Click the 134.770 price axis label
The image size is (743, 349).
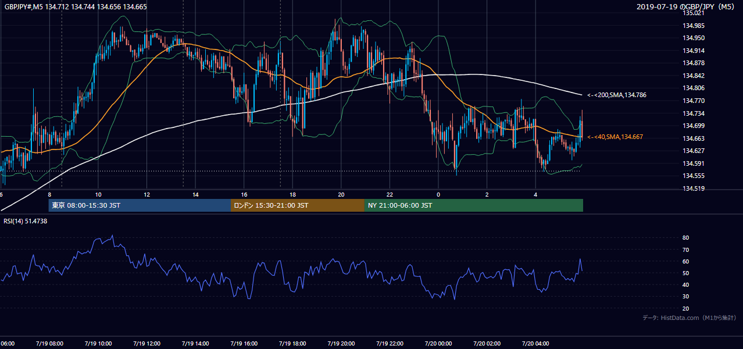(x=694, y=101)
